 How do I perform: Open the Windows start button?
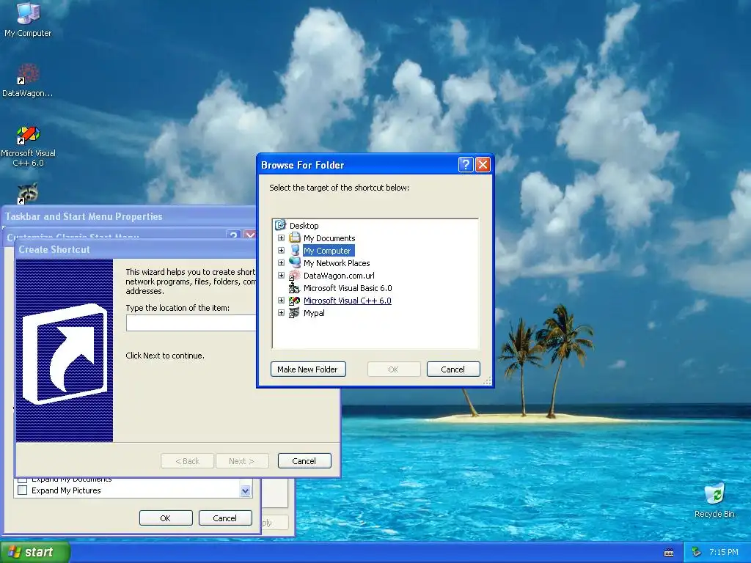(35, 552)
